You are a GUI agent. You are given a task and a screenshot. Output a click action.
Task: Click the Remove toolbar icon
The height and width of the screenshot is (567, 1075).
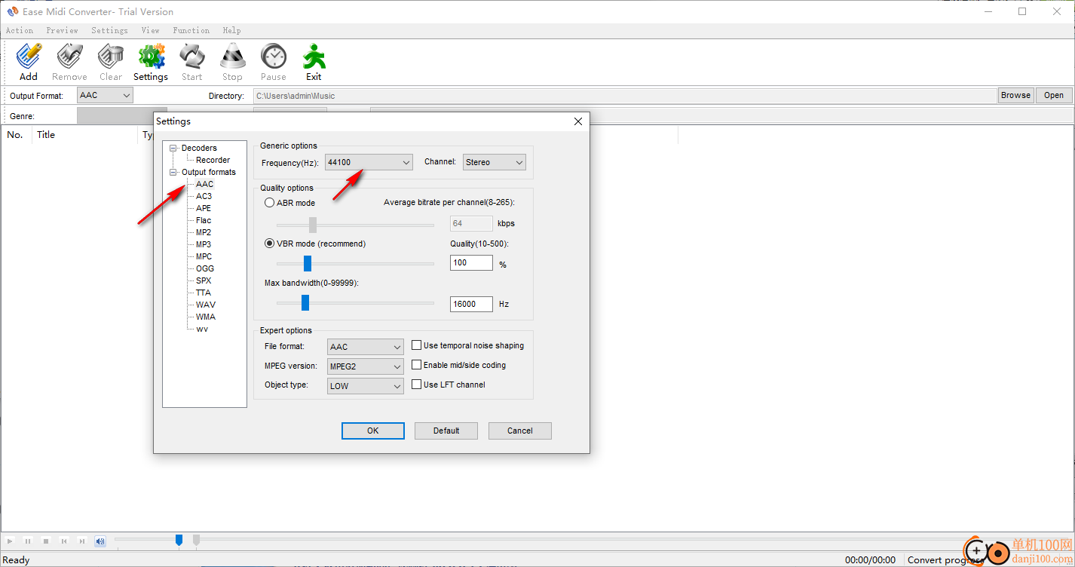click(69, 62)
